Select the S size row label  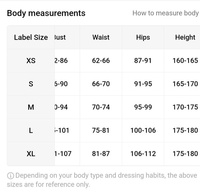coord(31,84)
